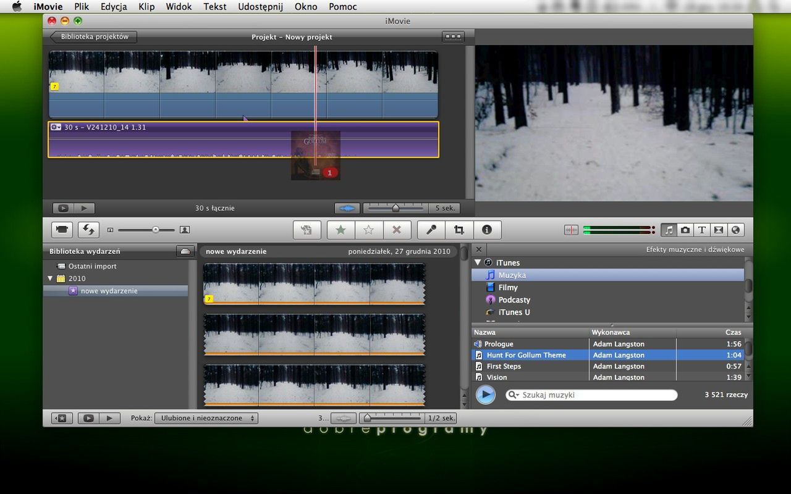Toggle the music and sound effects browser
Viewport: 791px width, 494px height.
pyautogui.click(x=669, y=230)
